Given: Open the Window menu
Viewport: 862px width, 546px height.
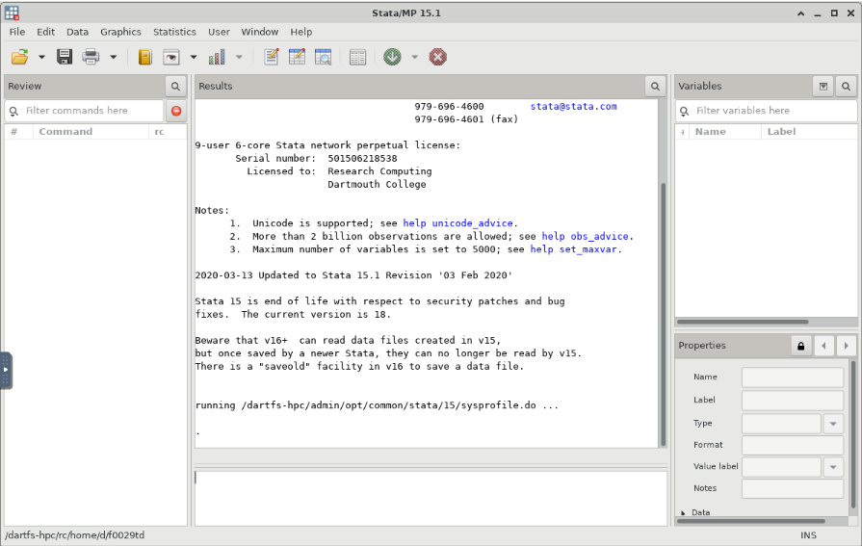Looking at the screenshot, I should pos(259,32).
